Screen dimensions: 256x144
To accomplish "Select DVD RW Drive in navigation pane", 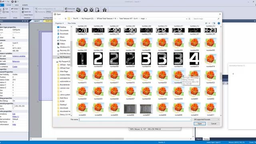I will (x=65, y=54).
